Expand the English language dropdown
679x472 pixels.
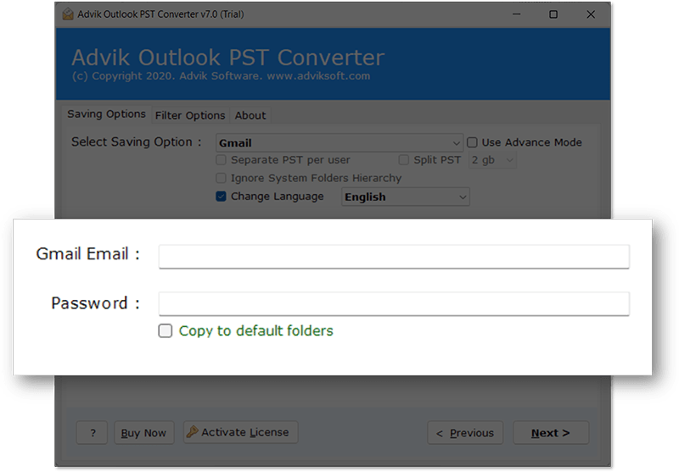[x=406, y=197]
